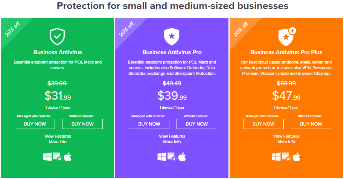
Task: Open View Features for Business Antivirus
Action: pos(58,136)
